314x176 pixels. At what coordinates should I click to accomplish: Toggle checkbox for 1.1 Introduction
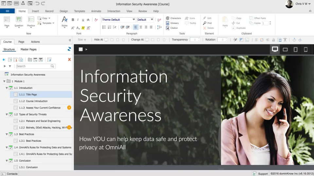(11, 88)
